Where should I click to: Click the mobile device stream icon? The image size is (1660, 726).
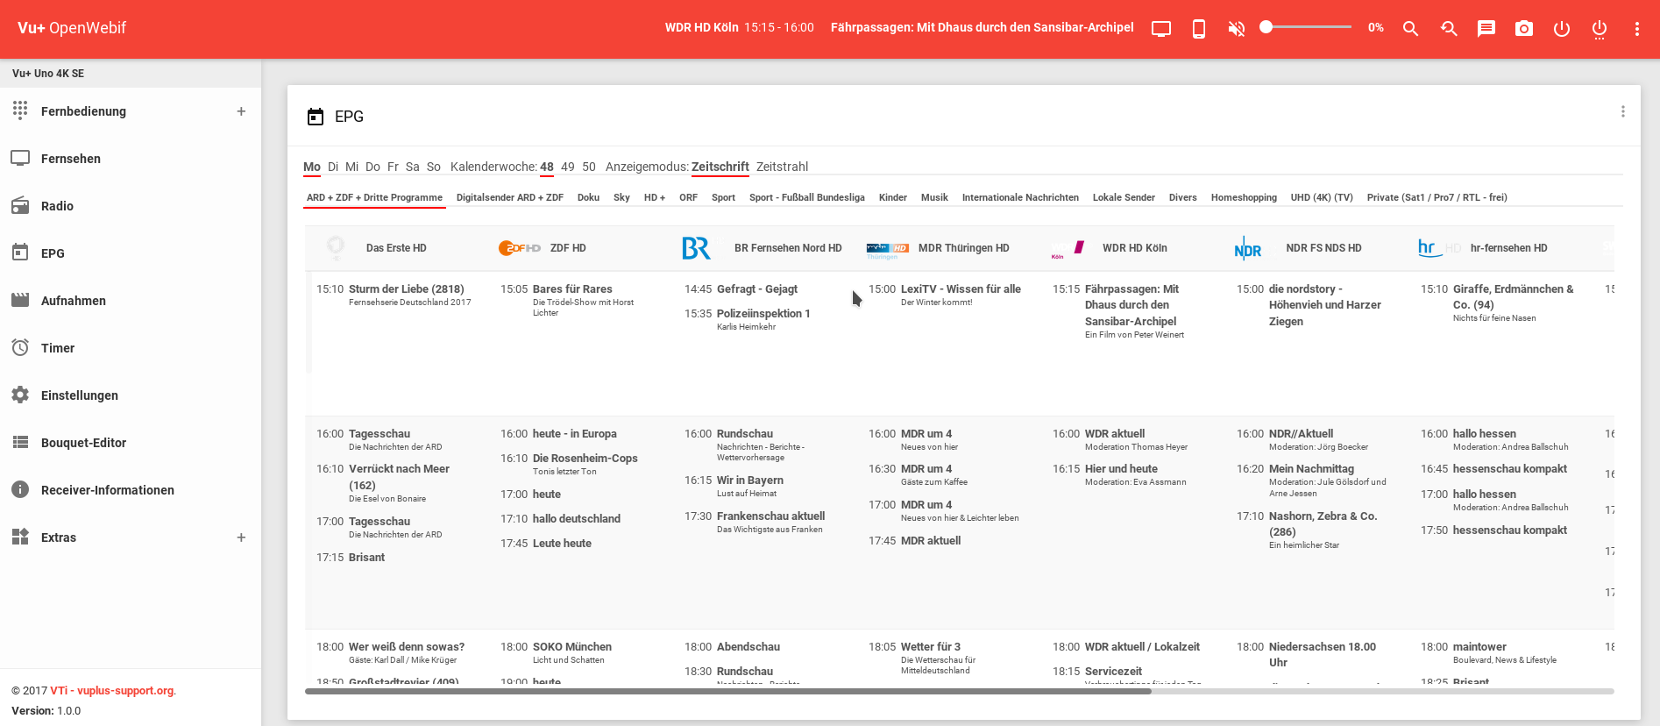(x=1199, y=29)
